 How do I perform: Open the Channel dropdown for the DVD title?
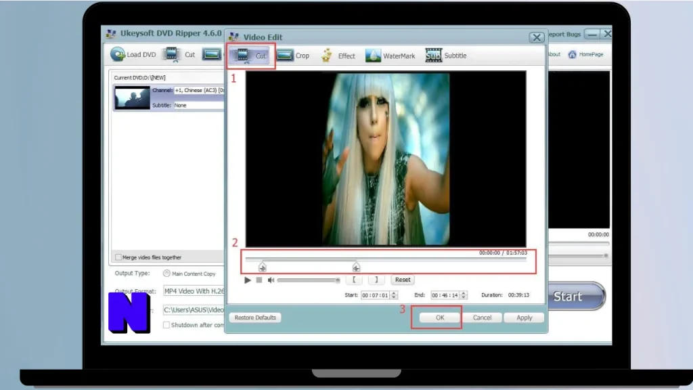click(x=200, y=90)
